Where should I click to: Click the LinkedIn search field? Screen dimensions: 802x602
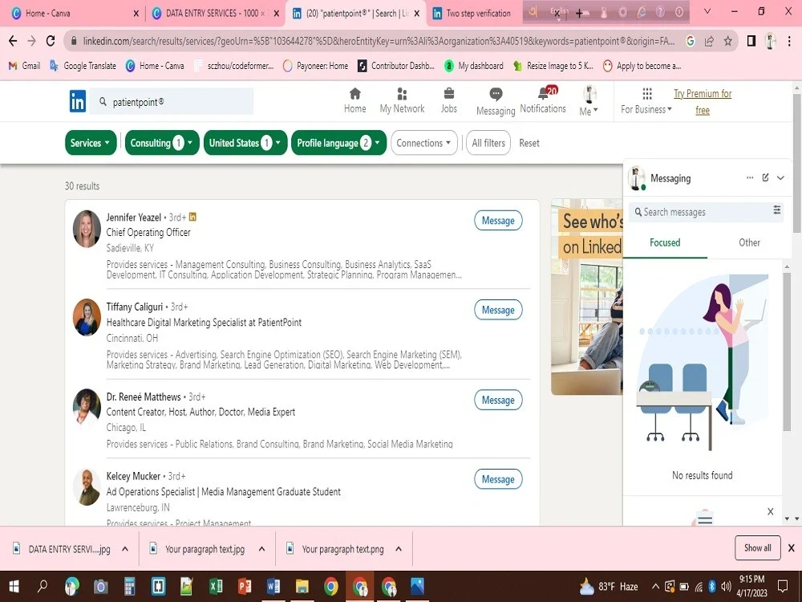tap(172, 101)
